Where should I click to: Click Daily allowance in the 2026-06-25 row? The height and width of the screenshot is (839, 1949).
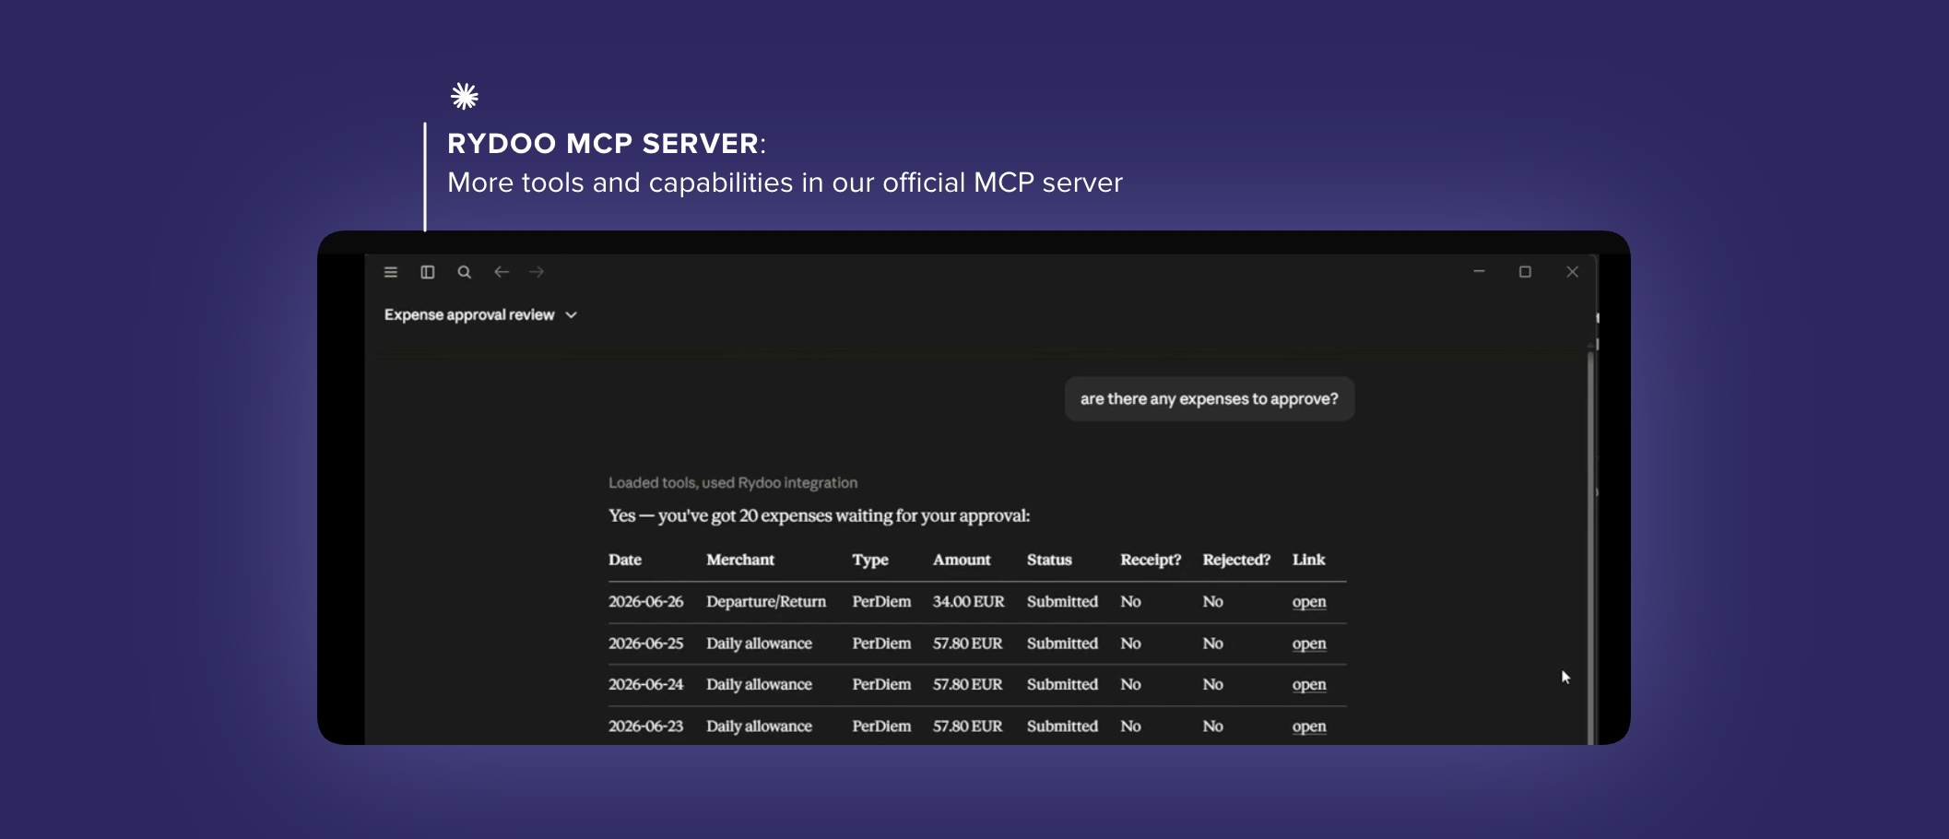(x=759, y=644)
